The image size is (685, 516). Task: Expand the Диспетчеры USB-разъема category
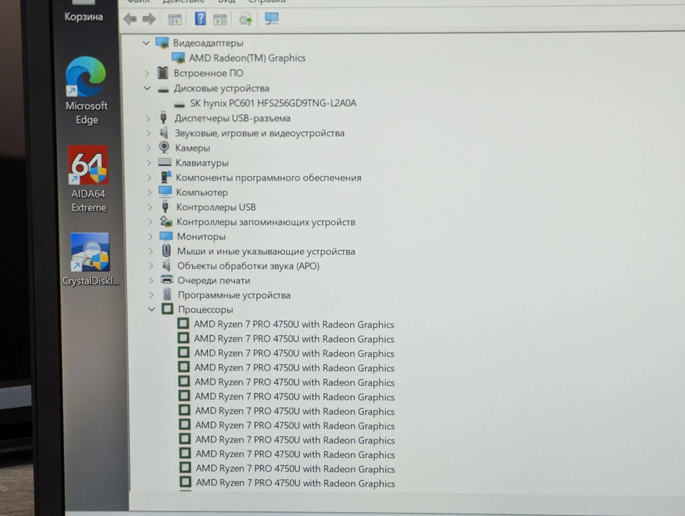pos(148,118)
